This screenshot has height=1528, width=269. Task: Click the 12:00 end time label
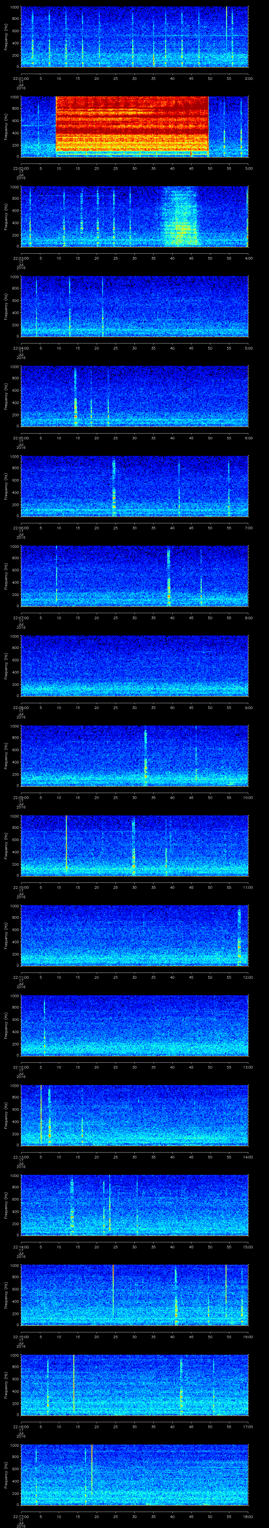(248, 977)
